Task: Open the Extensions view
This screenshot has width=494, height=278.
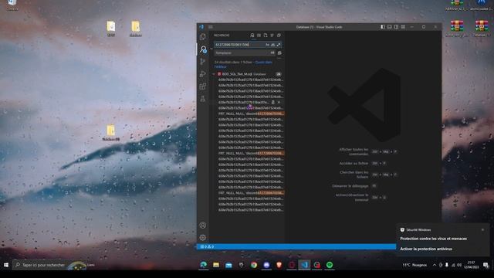Action: (x=203, y=86)
